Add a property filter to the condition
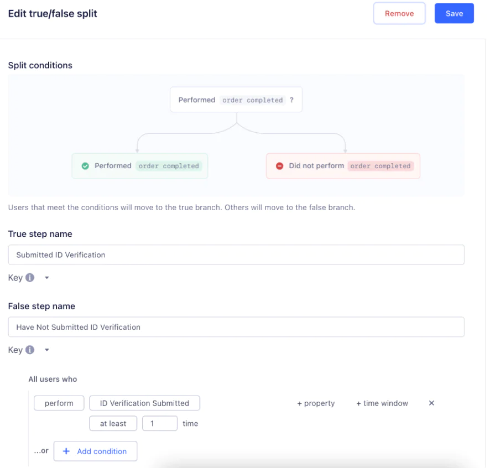 tap(316, 403)
